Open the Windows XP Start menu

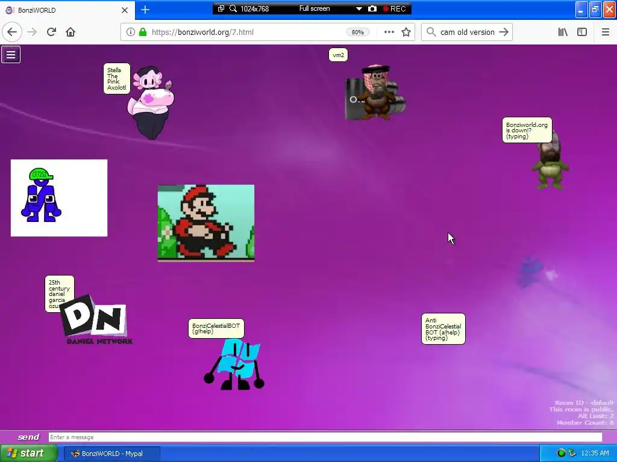pos(28,453)
